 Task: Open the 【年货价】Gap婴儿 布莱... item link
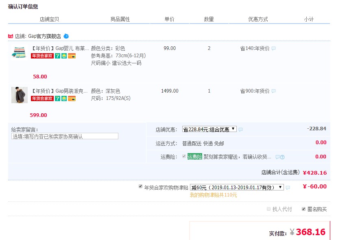point(60,48)
